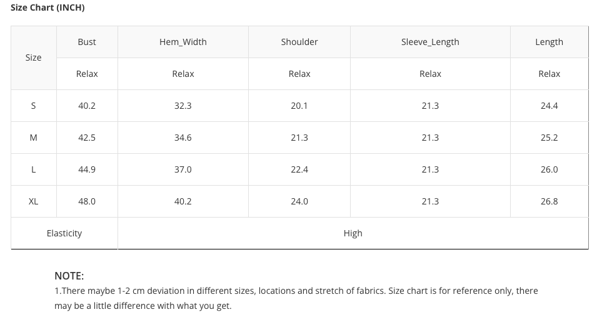Image resolution: width=602 pixels, height=317 pixels.
Task: Click hem width value 37.0
Action: pos(183,169)
